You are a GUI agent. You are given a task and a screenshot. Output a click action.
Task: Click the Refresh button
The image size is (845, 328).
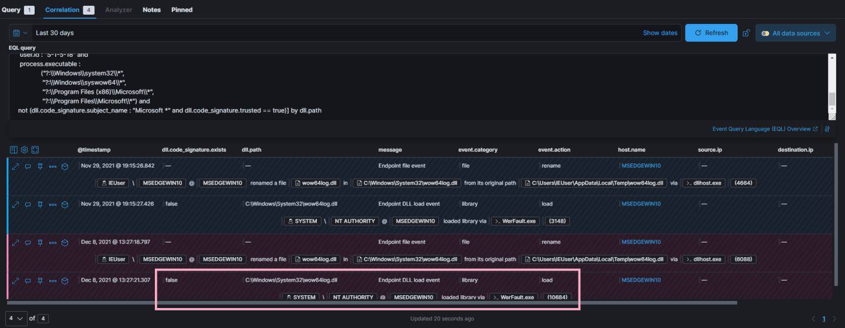[711, 33]
